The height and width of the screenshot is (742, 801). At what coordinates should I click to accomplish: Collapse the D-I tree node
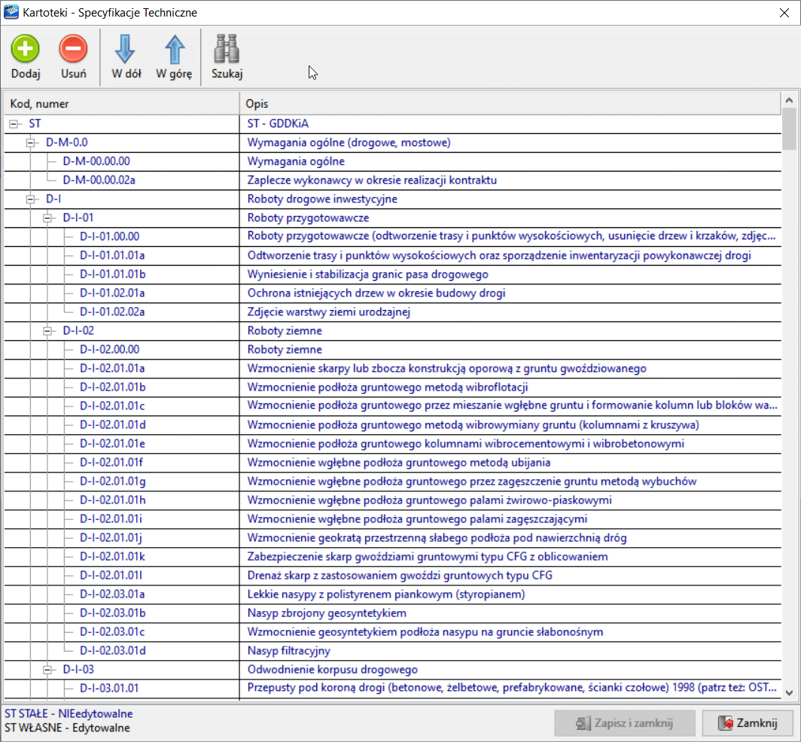[x=31, y=199]
